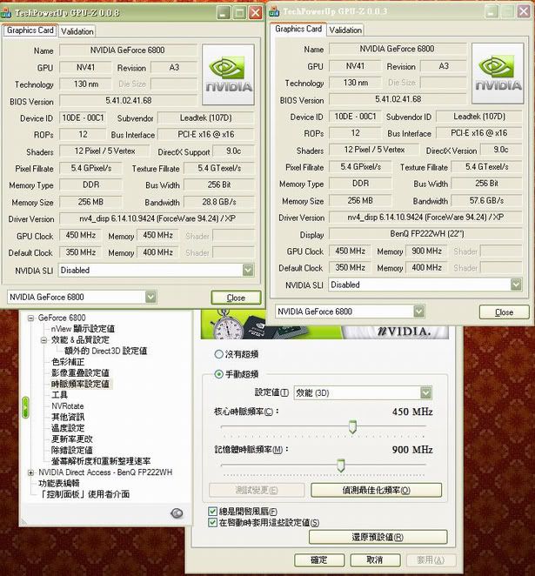Viewport: 535px width, 576px height.
Task: Toggle 總是開啟風扇 checkbox
Action: coord(212,511)
